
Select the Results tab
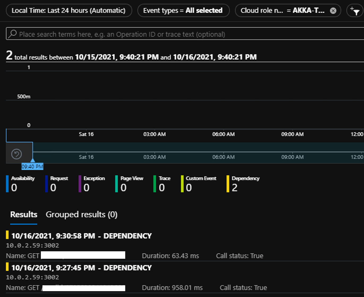pos(24,214)
